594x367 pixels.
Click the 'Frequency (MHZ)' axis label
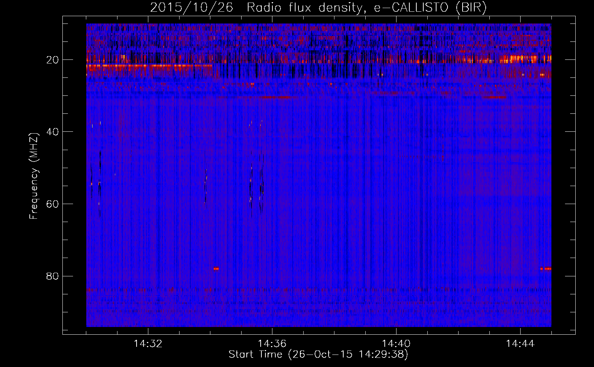tap(33, 176)
